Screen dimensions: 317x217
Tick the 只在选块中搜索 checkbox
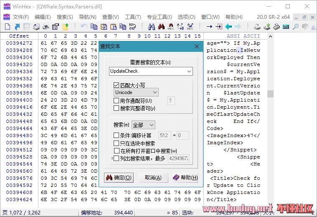click(x=116, y=143)
